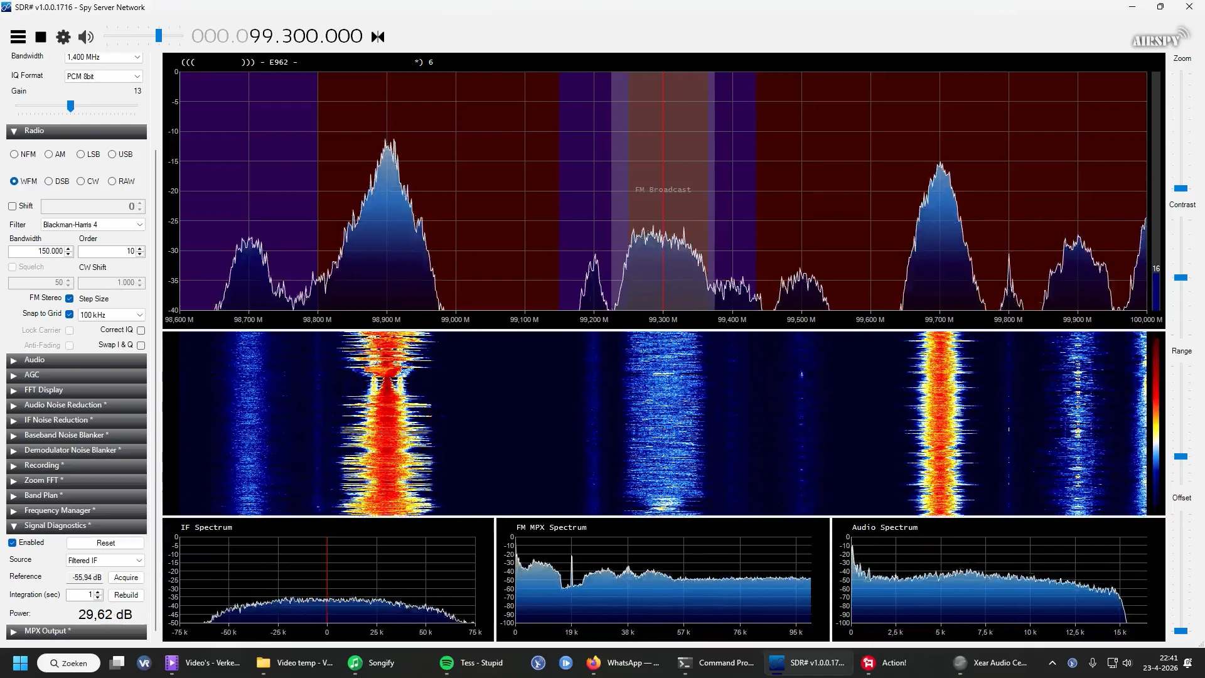
Task: Click the microphone tray icon
Action: [x=1093, y=663]
